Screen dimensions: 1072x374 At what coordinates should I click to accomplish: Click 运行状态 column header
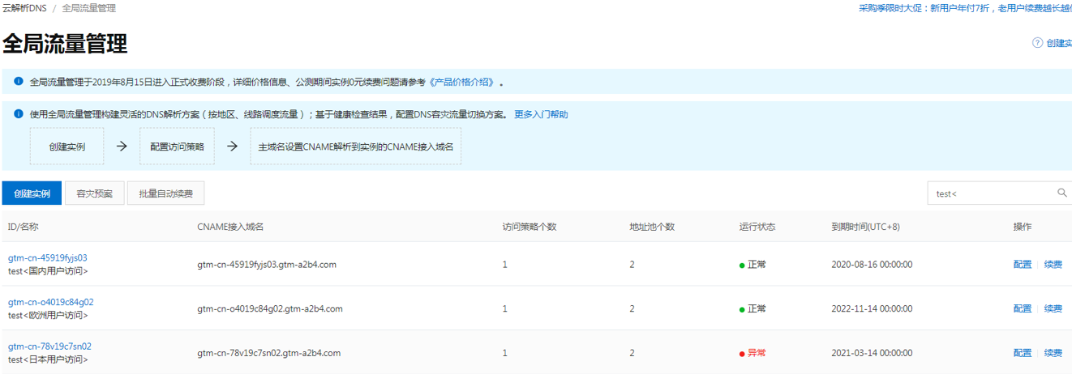[757, 227]
